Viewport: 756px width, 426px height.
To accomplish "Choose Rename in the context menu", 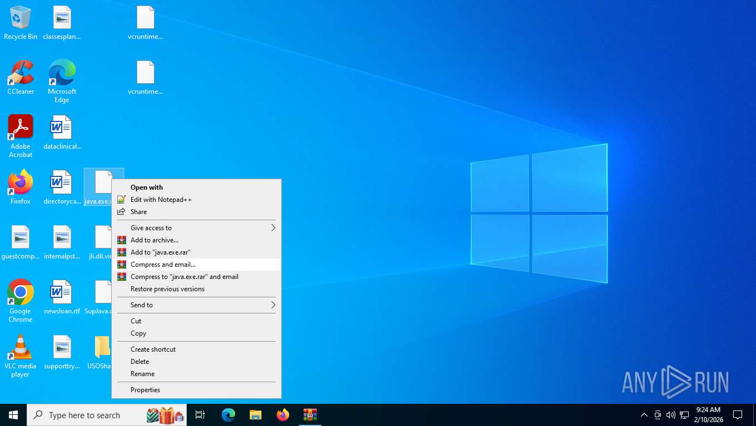I will (197, 374).
